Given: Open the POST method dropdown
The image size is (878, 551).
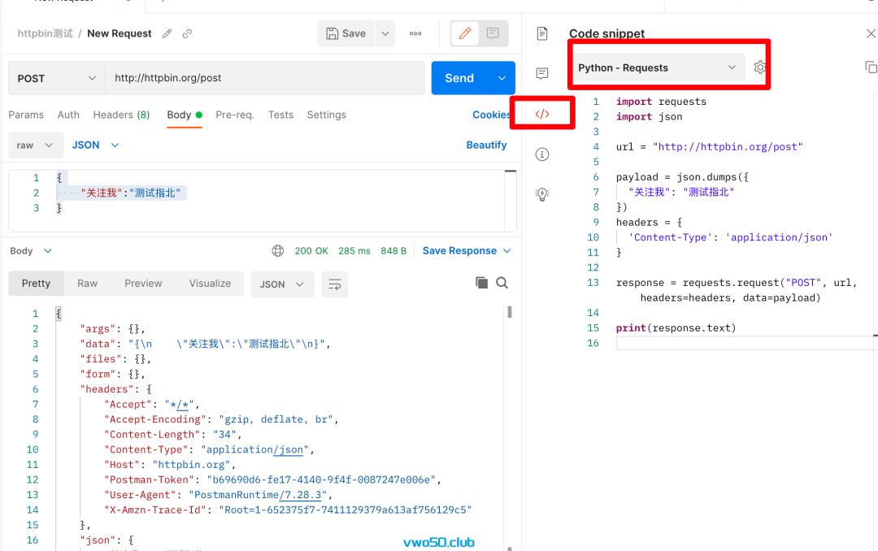Looking at the screenshot, I should 57,78.
